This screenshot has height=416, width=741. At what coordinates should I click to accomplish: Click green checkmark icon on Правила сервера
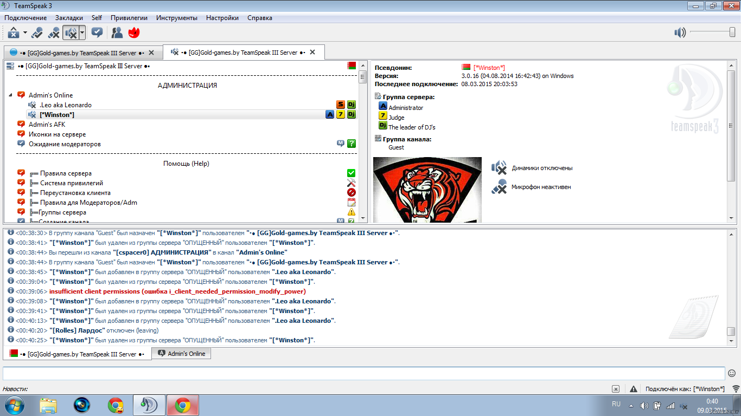point(352,173)
